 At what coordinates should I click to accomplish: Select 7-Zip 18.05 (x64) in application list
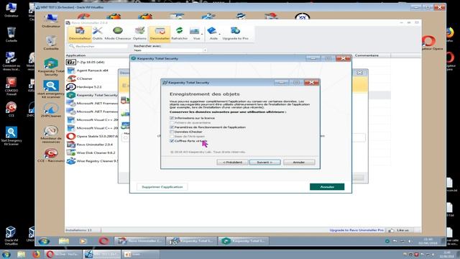91,63
